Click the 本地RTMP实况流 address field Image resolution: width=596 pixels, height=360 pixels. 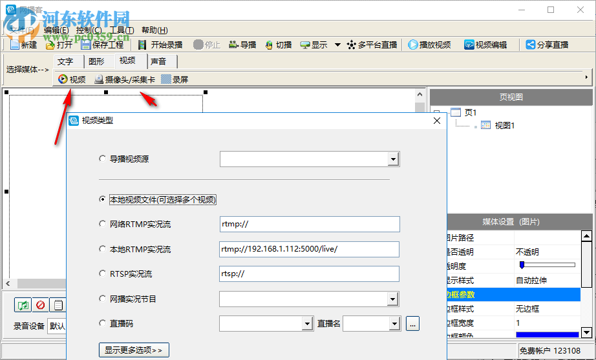pos(310,249)
